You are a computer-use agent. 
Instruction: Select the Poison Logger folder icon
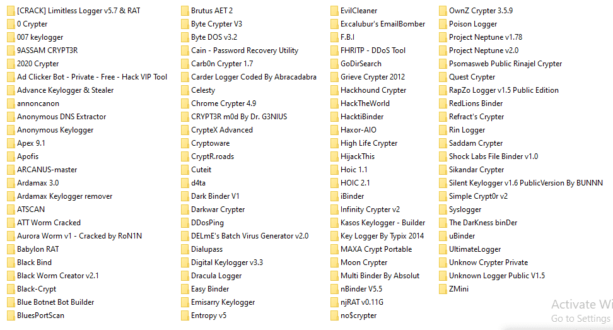click(x=443, y=24)
